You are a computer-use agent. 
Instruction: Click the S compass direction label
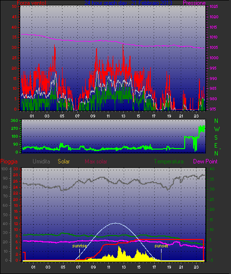tap(216, 138)
